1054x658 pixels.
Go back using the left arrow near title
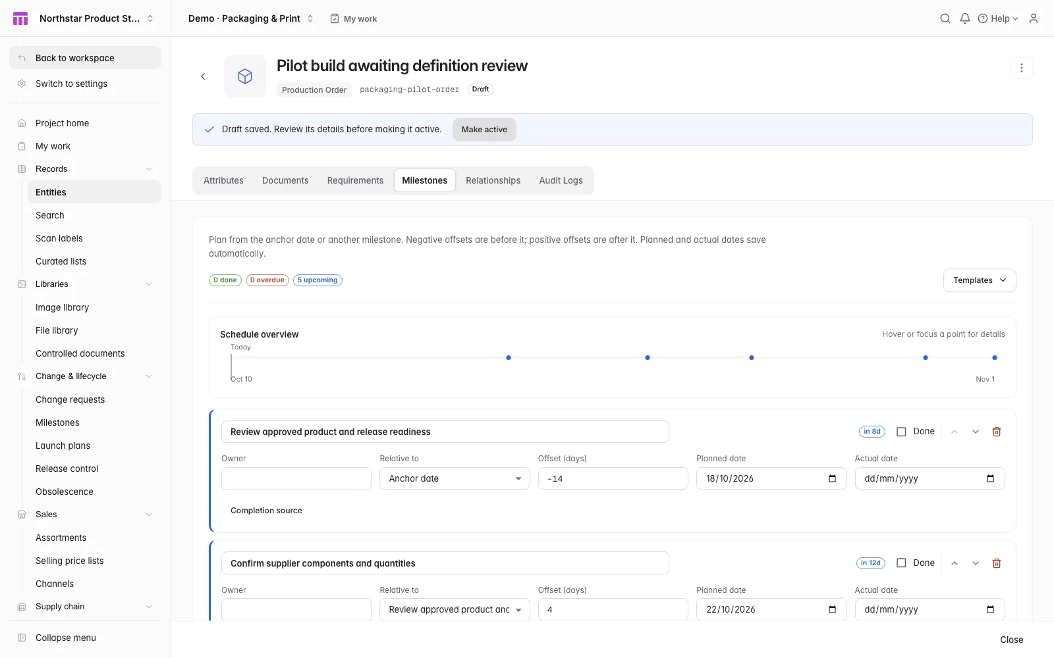[x=203, y=76]
